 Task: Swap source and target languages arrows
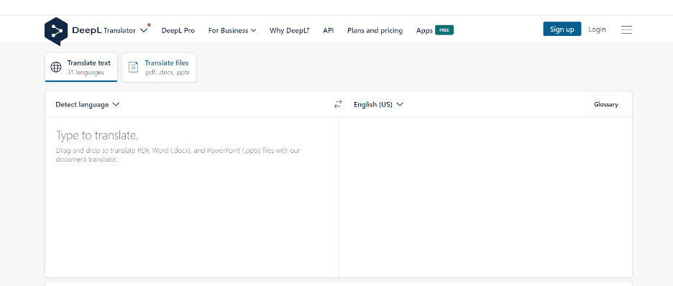(x=338, y=104)
